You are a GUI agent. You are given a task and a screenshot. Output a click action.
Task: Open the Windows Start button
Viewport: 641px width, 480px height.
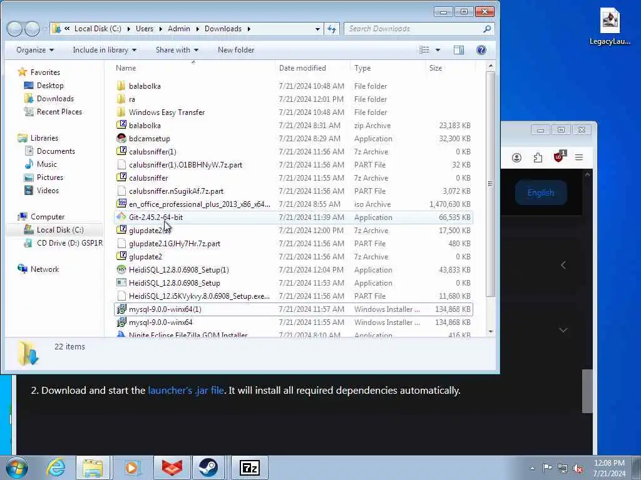click(x=17, y=467)
